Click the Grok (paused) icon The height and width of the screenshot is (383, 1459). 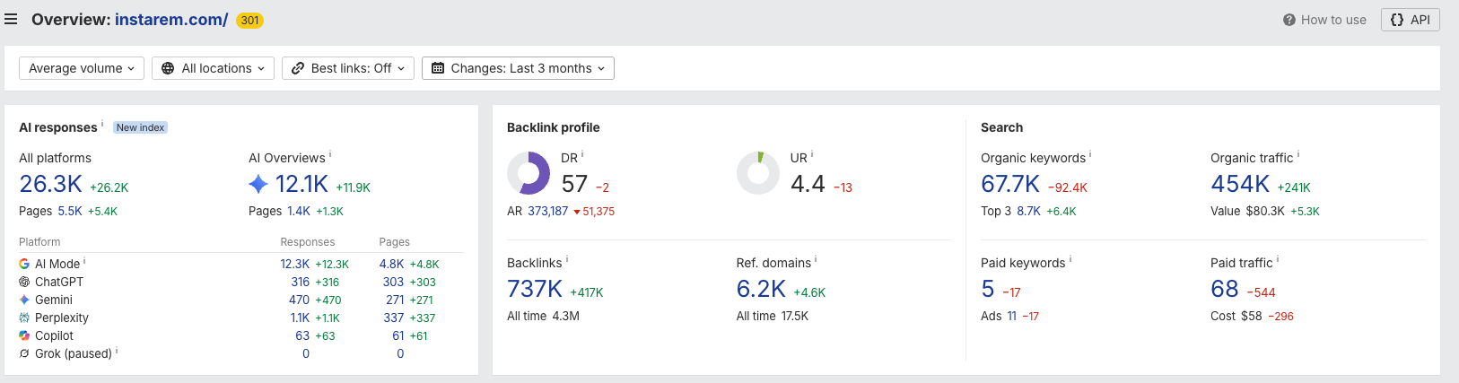point(24,353)
